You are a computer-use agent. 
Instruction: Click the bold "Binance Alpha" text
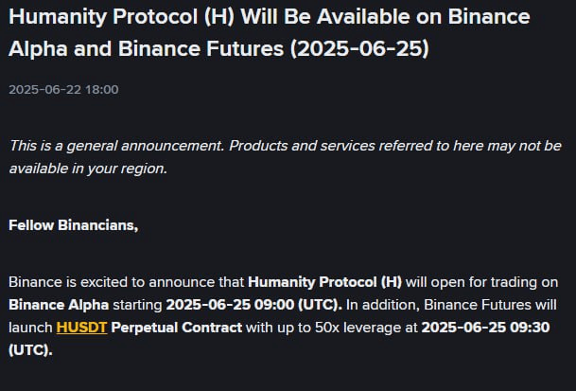pos(59,305)
